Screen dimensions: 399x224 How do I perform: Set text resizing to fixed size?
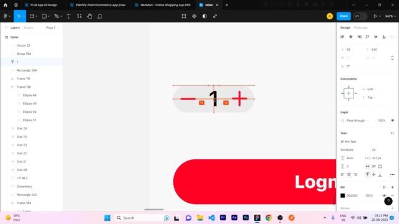coord(380,166)
